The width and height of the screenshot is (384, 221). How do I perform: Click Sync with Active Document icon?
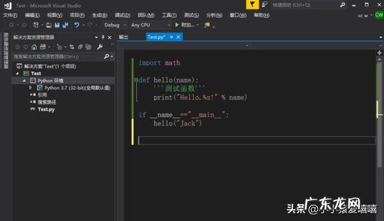click(72, 47)
